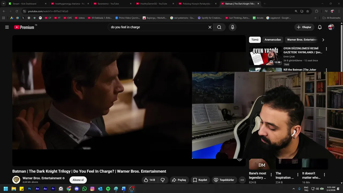Open the CP bookmark
The image size is (343, 193).
[48, 18]
